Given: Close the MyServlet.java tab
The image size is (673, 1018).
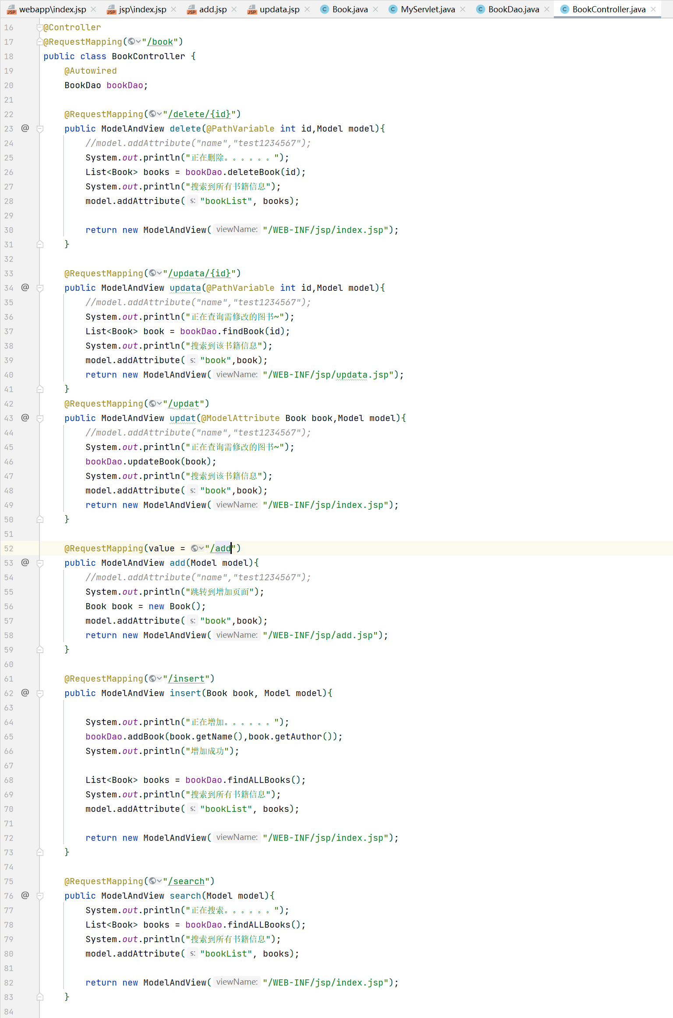Looking at the screenshot, I should pyautogui.click(x=463, y=9).
